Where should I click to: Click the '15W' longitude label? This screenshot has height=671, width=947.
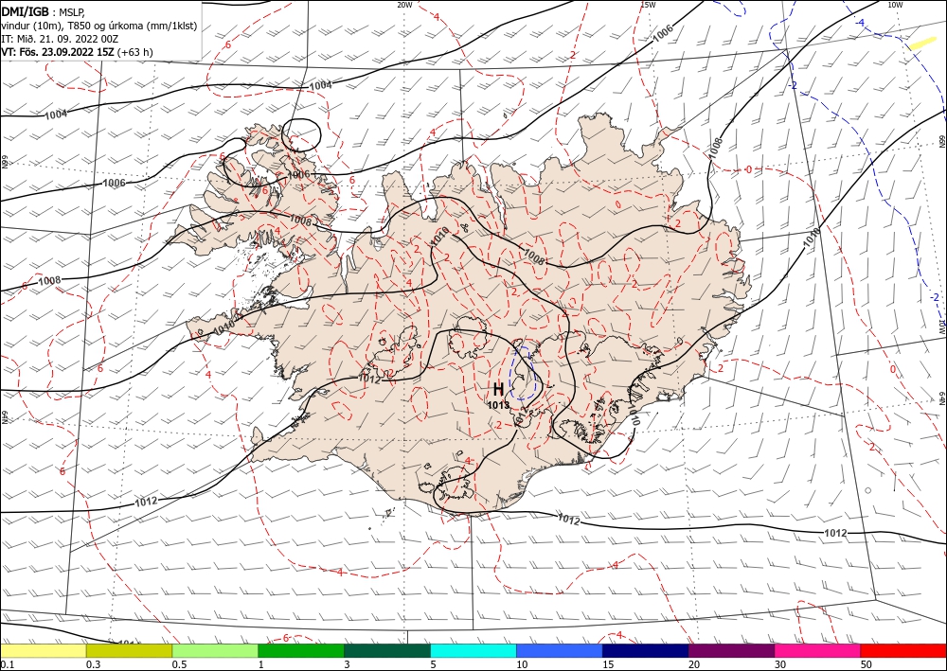pyautogui.click(x=648, y=5)
